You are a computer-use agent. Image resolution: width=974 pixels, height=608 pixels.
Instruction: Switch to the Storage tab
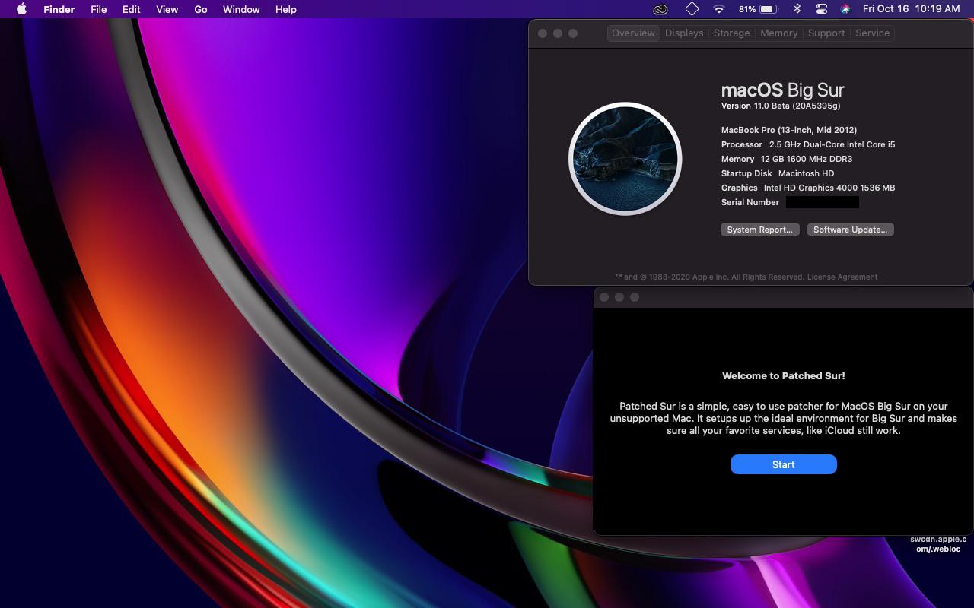(731, 33)
